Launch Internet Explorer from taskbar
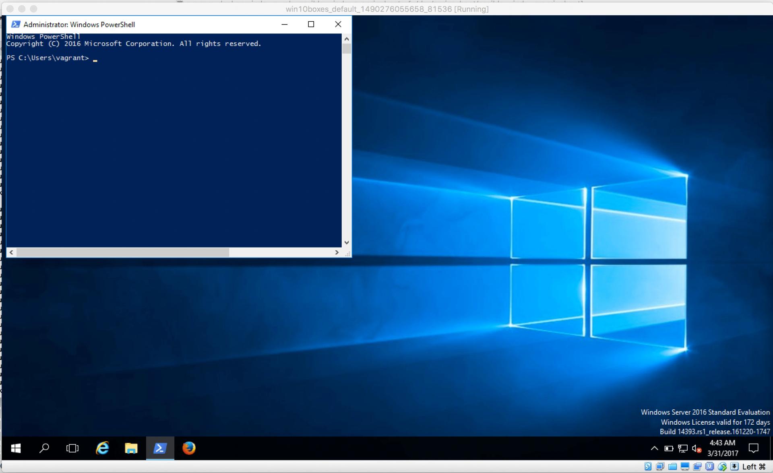 tap(102, 448)
